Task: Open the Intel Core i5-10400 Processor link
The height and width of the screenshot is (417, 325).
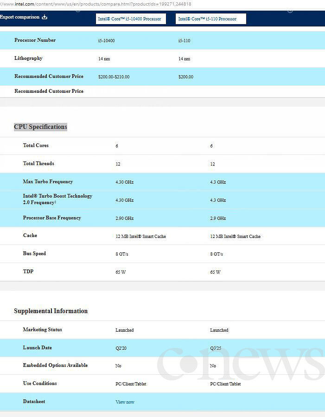Action: pyautogui.click(x=130, y=19)
